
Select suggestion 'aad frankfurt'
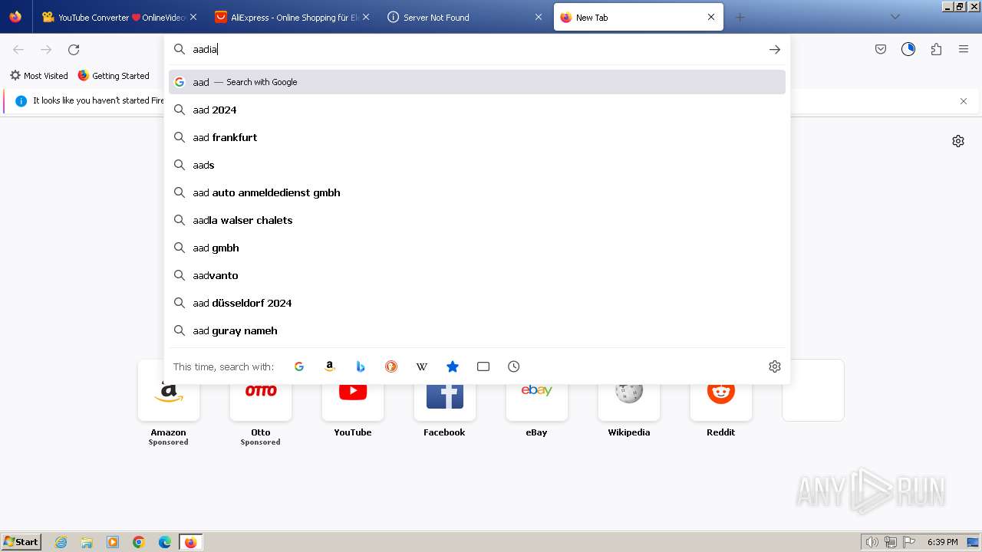tap(477, 137)
